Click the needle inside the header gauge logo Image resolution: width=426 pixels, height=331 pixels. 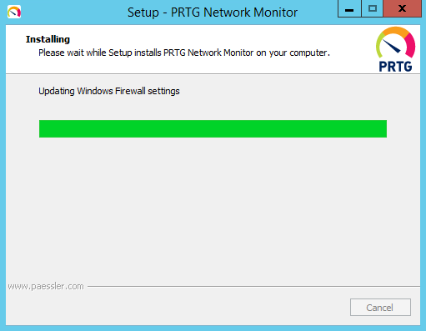(391, 46)
